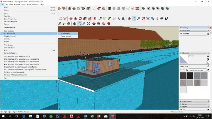Select the Scale tool
The width and height of the screenshot is (212, 119).
89,19
